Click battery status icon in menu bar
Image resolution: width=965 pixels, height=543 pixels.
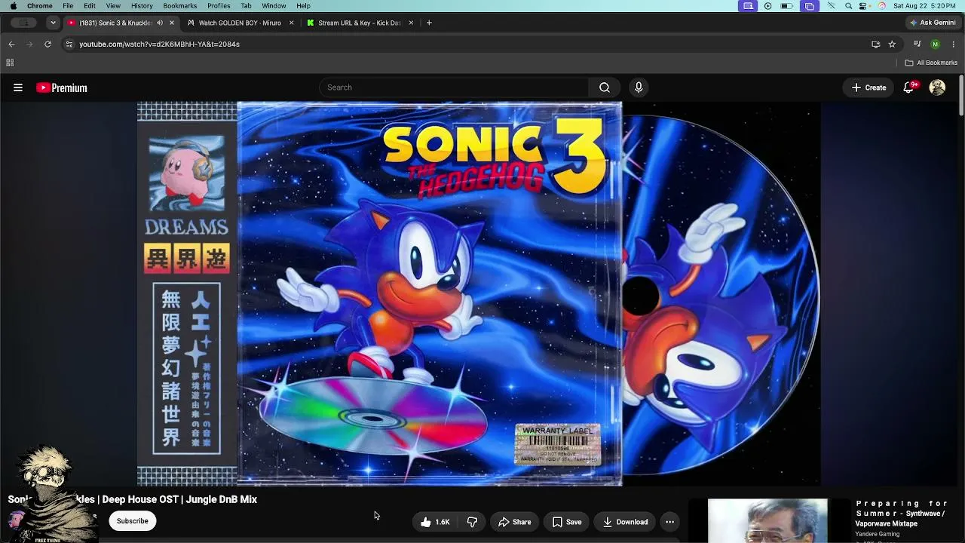click(786, 6)
